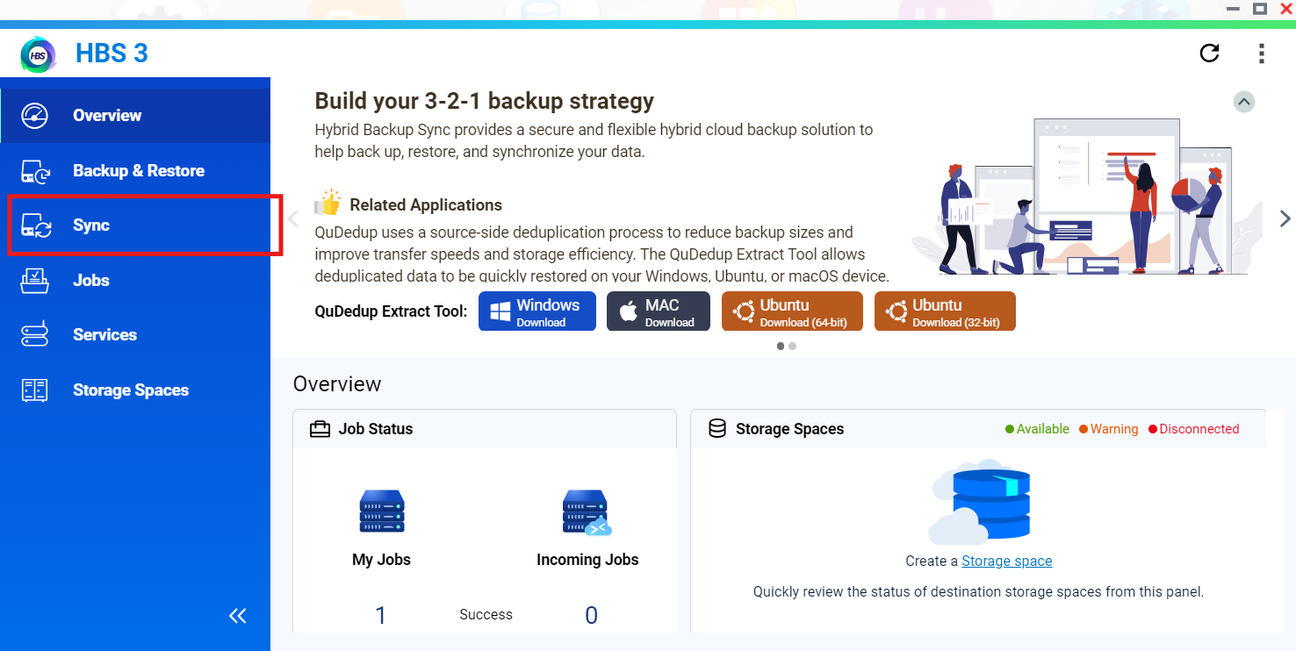This screenshot has width=1296, height=651.
Task: Click the Related Applications heading
Action: 426,205
